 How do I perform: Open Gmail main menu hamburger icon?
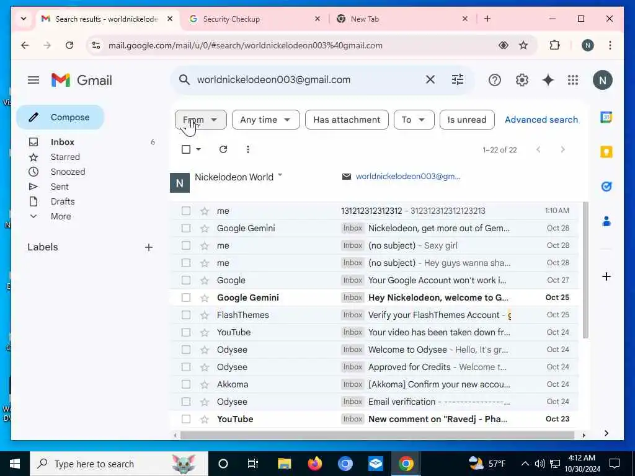click(33, 80)
